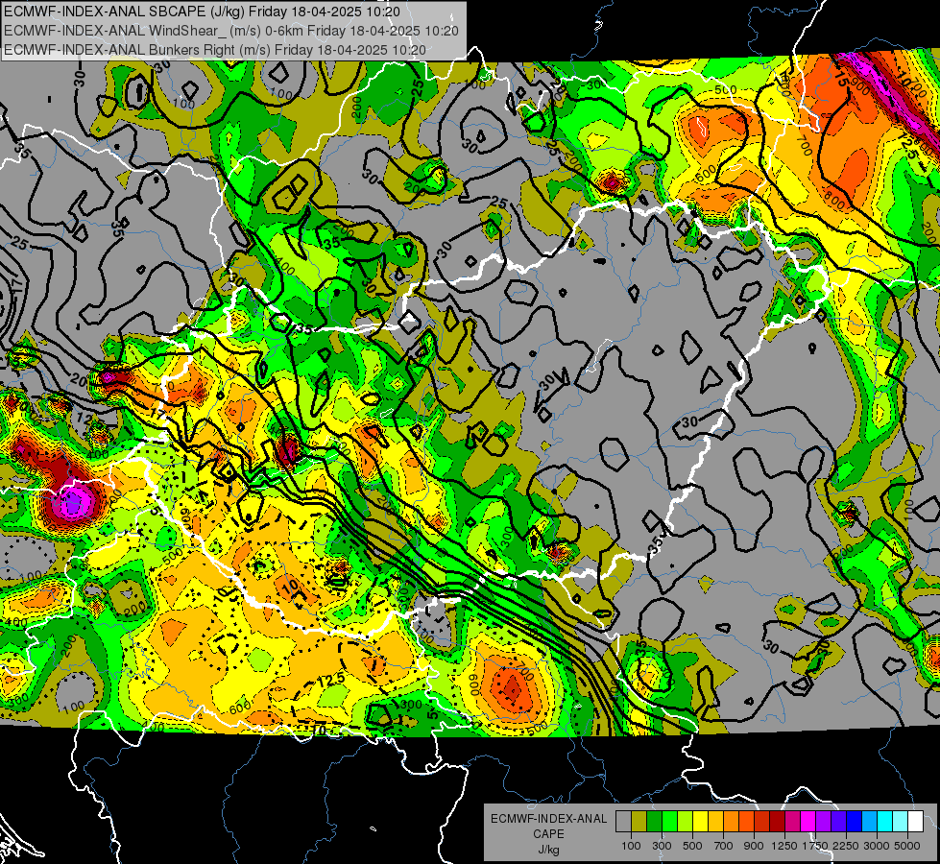Click the gray swatch in the CAPE legend

[x=623, y=822]
